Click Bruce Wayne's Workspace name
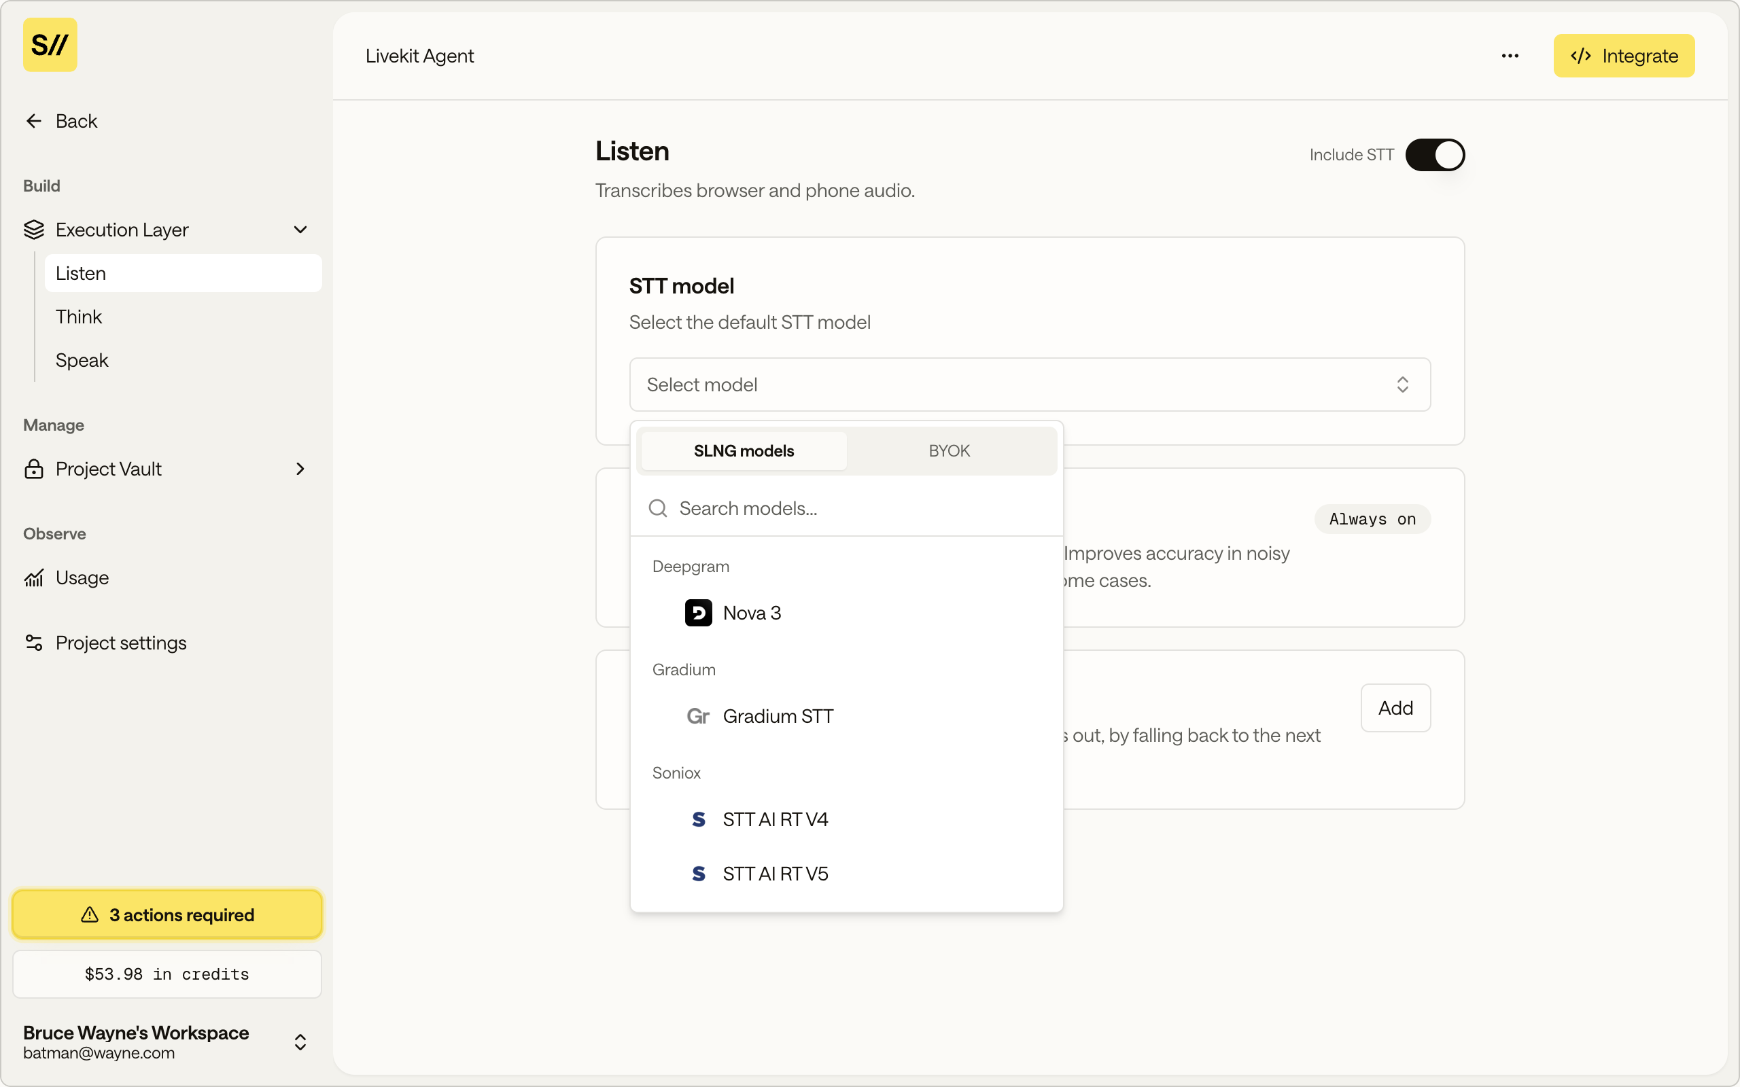Viewport: 1740px width, 1087px height. [x=136, y=1033]
